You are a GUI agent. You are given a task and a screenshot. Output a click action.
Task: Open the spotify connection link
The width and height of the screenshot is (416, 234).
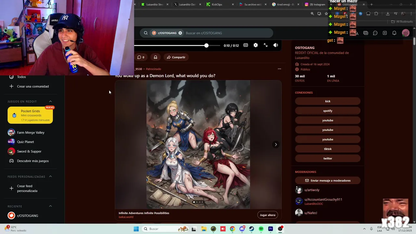point(328,111)
